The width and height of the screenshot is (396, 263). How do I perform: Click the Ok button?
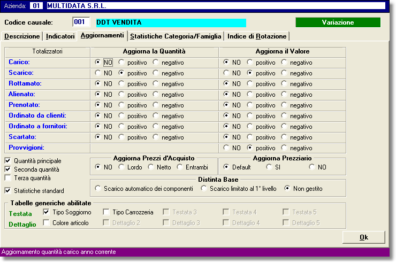point(364,237)
